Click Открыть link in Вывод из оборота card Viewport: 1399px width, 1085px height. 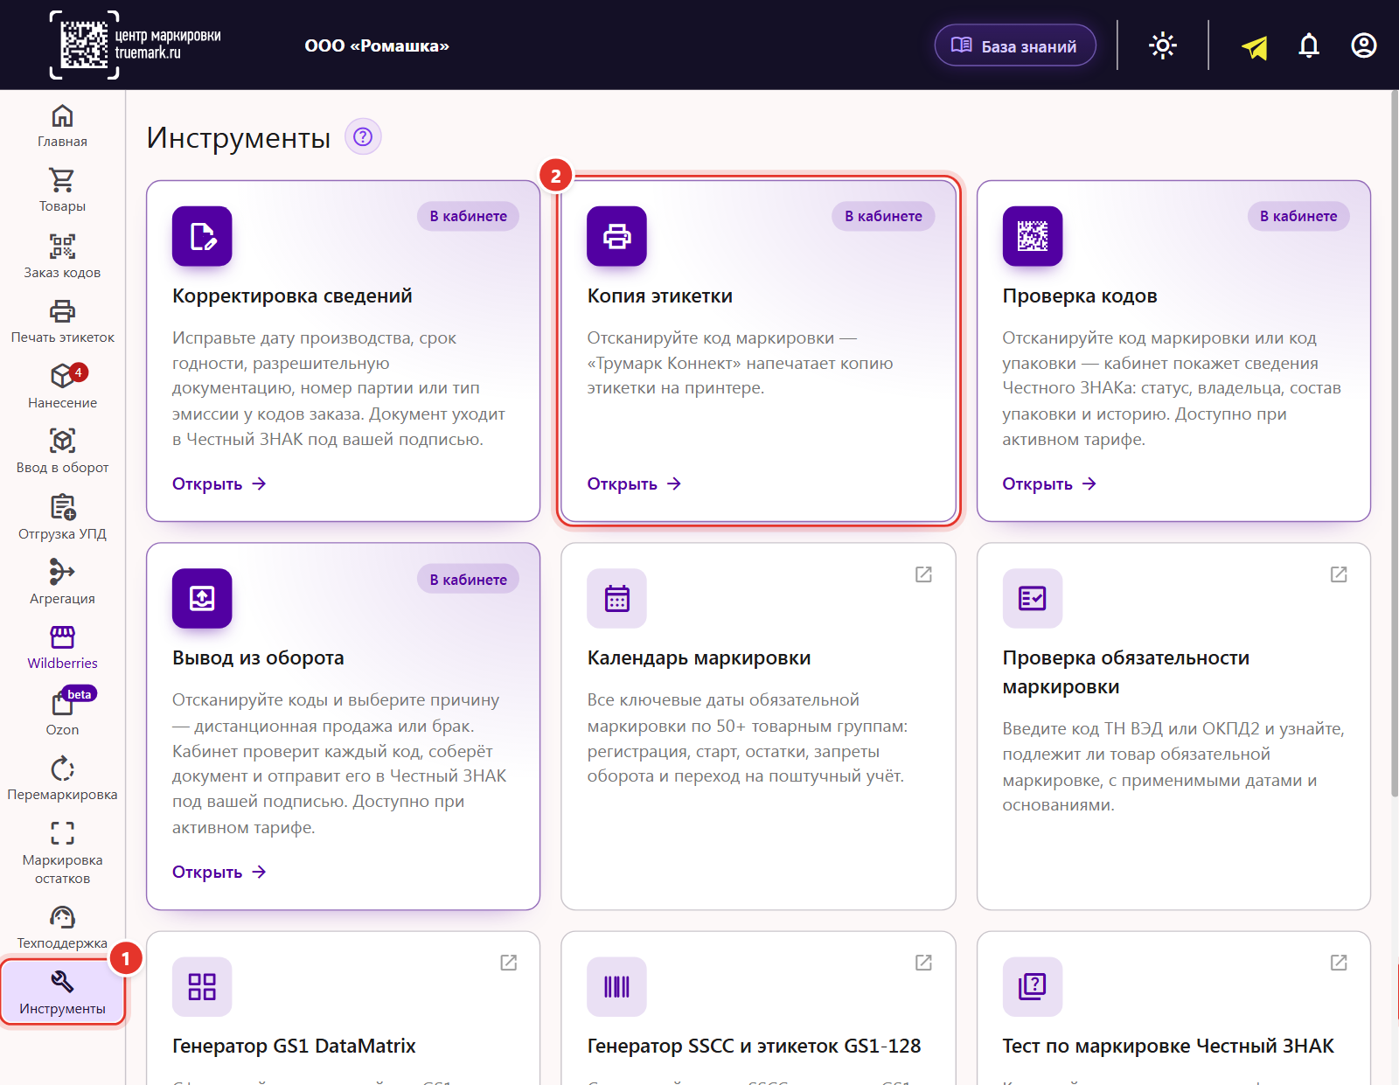click(219, 872)
